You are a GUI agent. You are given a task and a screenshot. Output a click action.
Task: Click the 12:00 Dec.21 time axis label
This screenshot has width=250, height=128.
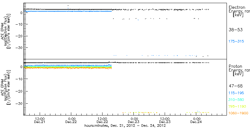pyautogui.click(x=40, y=121)
